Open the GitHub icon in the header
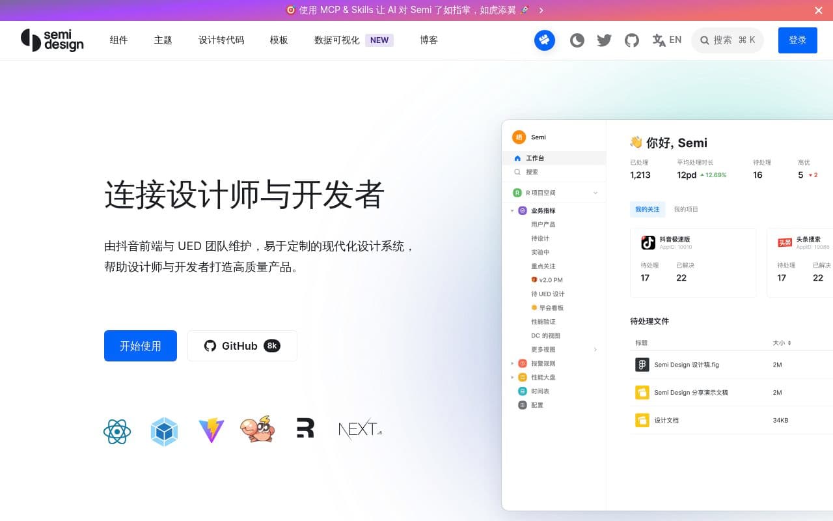Viewport: 833px width, 521px height. point(631,40)
